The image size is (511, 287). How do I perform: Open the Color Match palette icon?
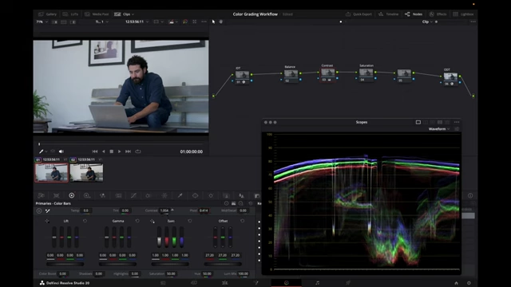(57, 195)
